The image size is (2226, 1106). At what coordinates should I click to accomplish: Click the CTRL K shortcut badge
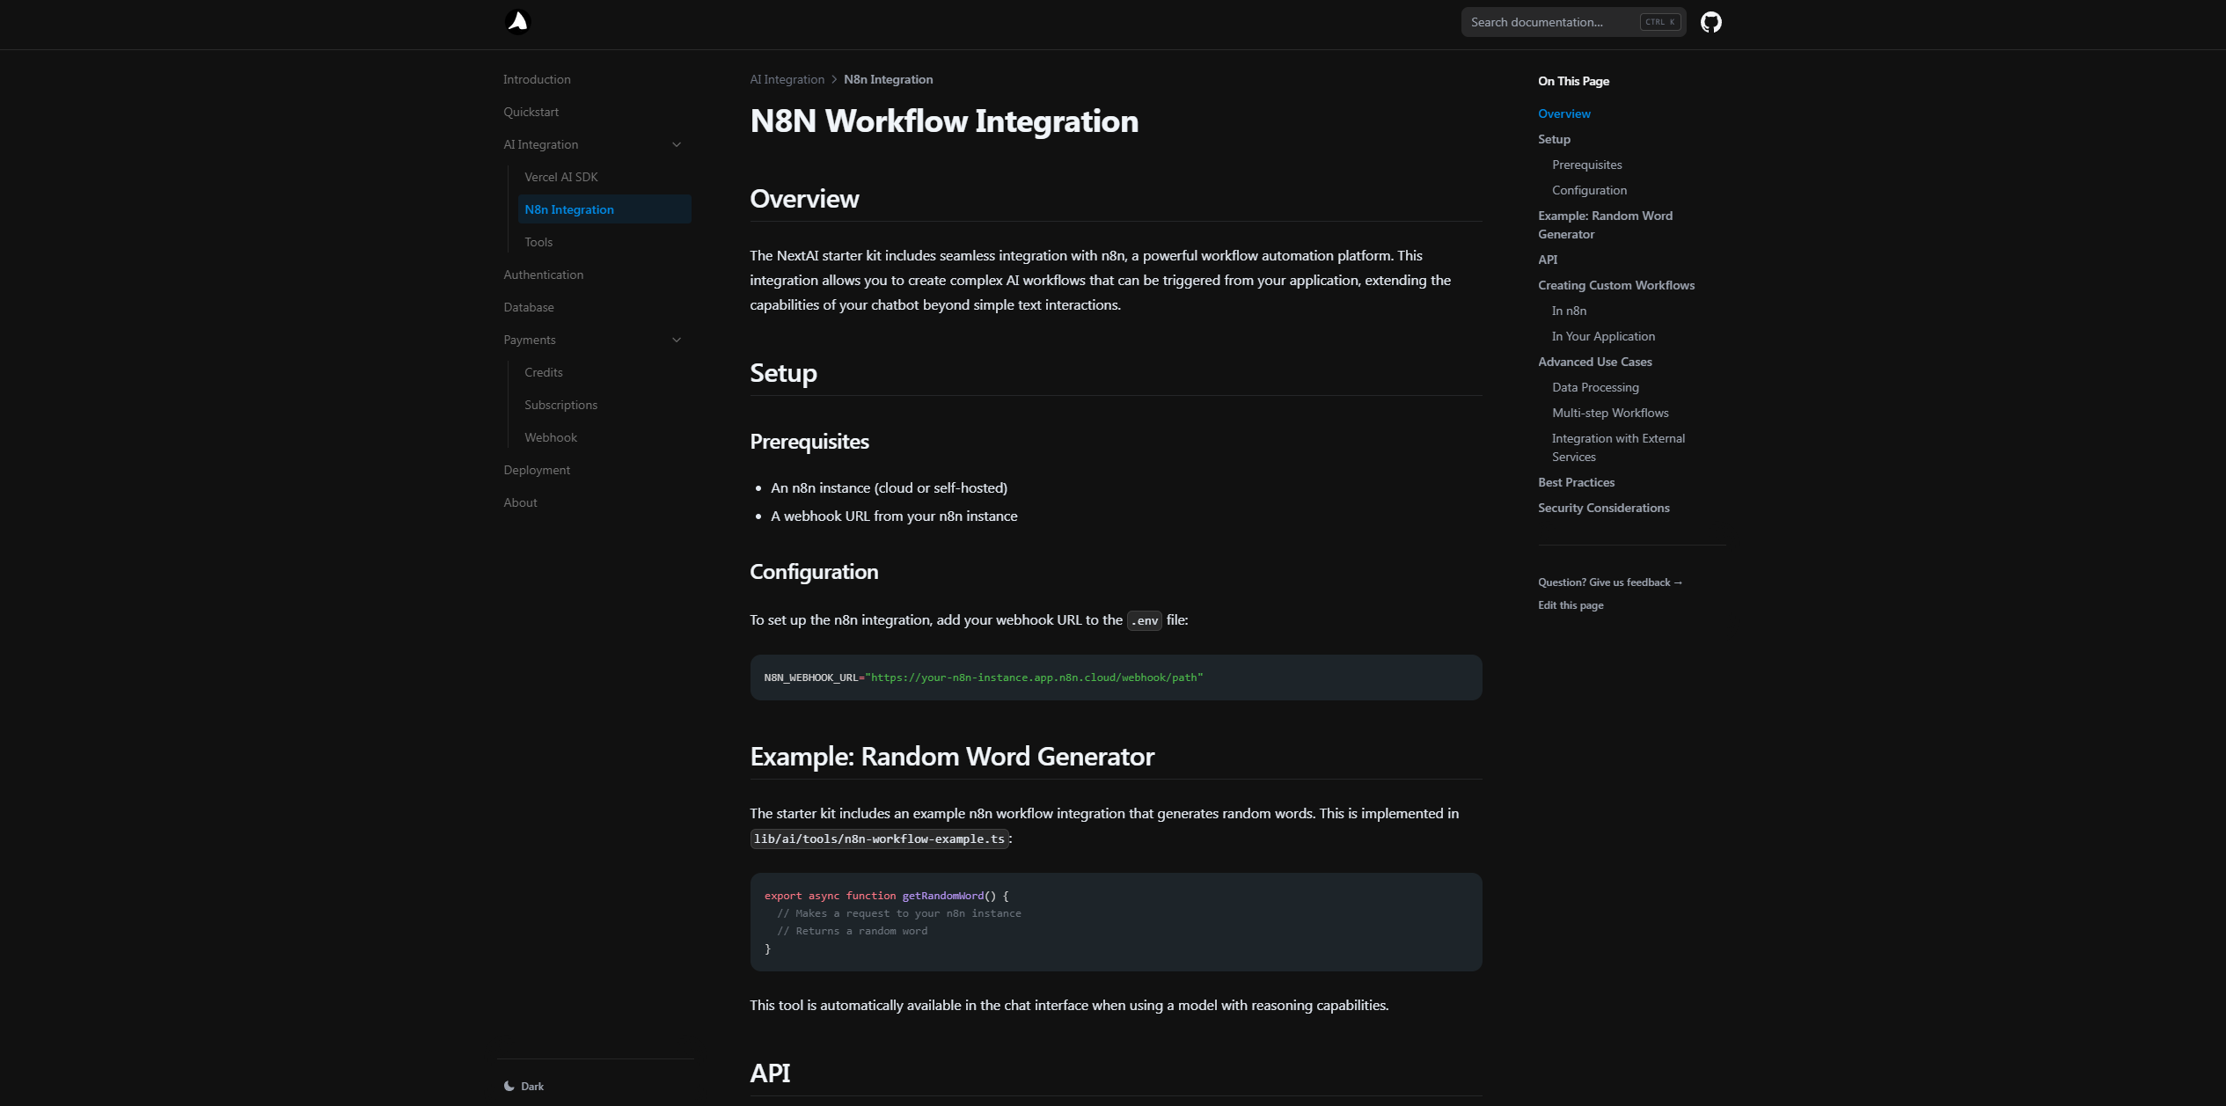pyautogui.click(x=1660, y=22)
